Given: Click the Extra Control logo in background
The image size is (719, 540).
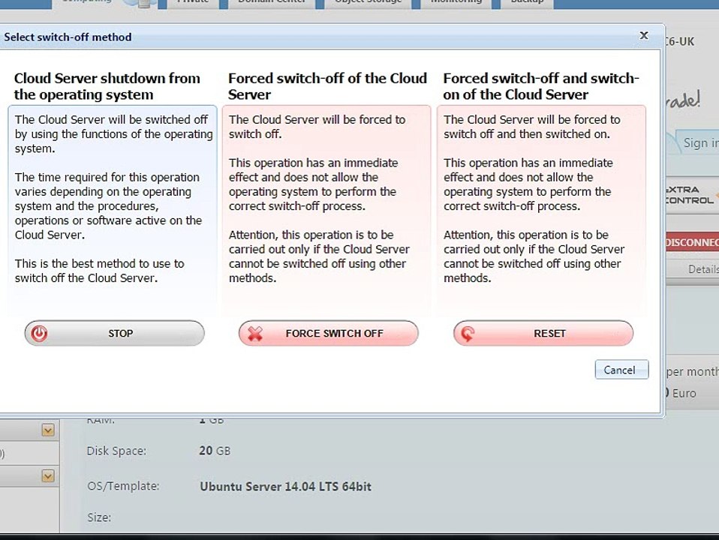Looking at the screenshot, I should point(691,195).
